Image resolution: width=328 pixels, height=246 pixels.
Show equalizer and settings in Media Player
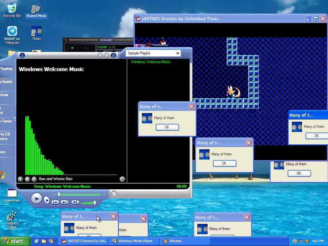(x=107, y=55)
